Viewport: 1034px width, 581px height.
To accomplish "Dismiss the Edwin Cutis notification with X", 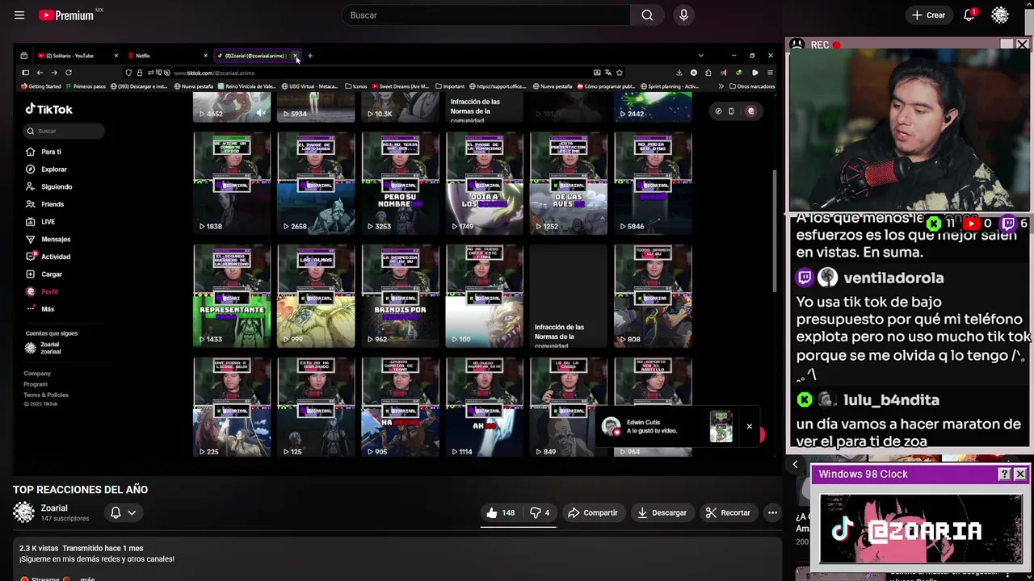I will 749,426.
